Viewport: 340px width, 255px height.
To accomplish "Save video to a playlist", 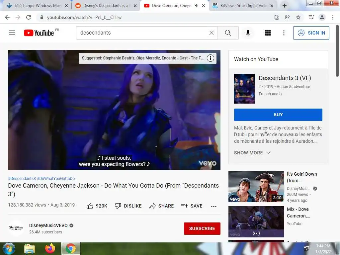I will point(192,206).
